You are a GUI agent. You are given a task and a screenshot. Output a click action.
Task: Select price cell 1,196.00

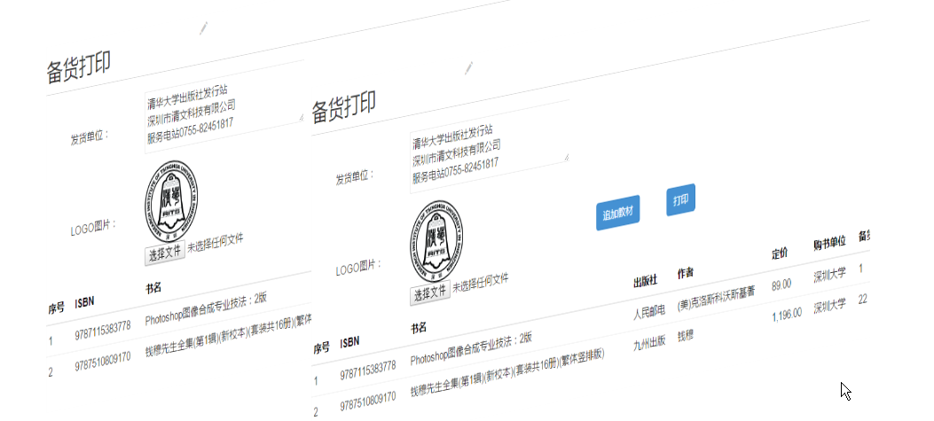786,313
